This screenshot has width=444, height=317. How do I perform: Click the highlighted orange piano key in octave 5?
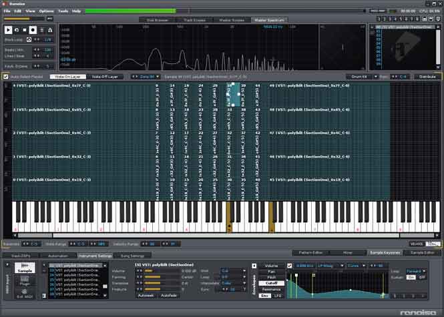tap(229, 217)
